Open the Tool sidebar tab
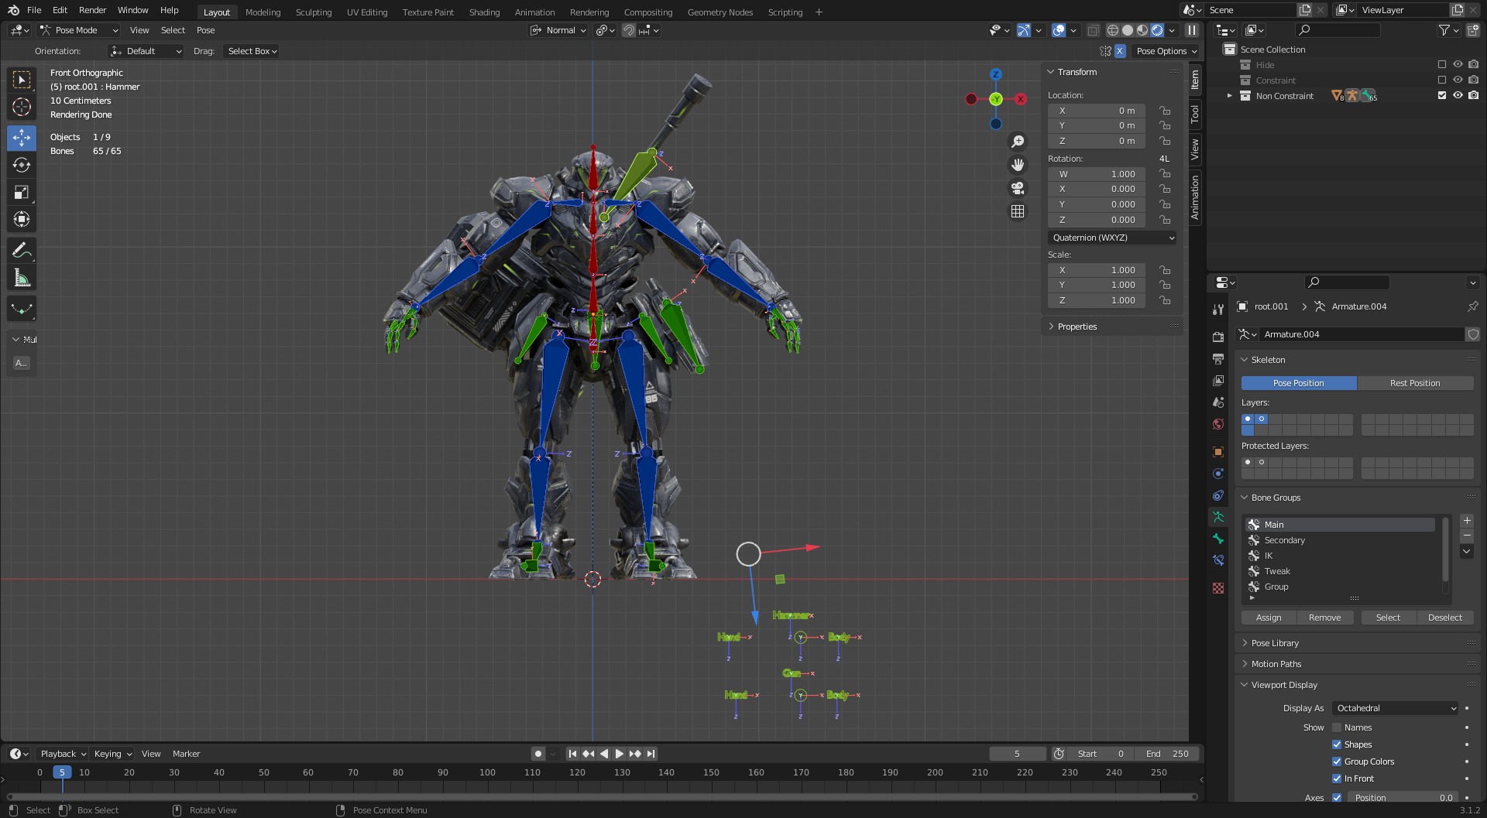 click(x=1195, y=114)
